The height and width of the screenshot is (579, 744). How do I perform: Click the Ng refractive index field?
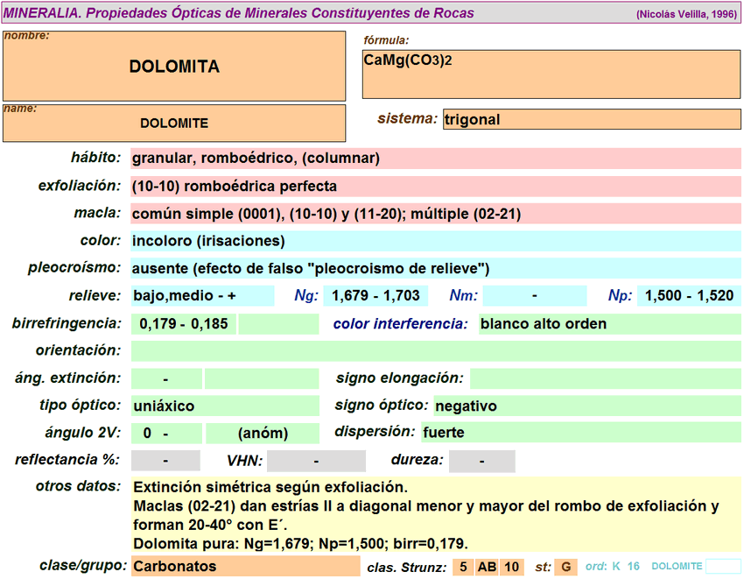[376, 296]
